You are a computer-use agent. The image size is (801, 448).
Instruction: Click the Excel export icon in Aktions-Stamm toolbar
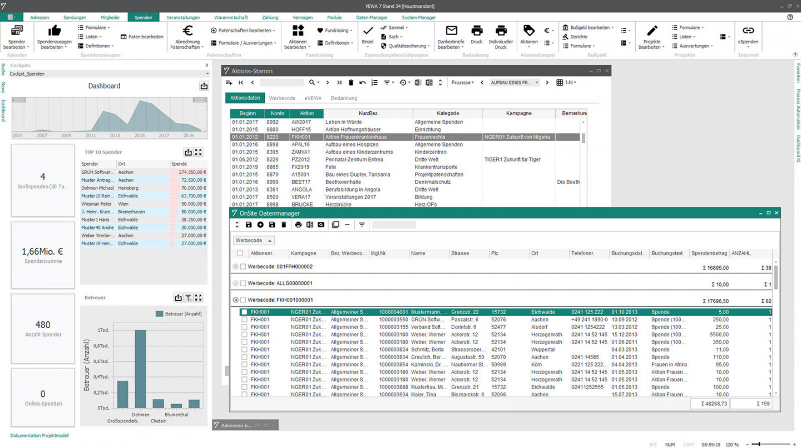429,82
